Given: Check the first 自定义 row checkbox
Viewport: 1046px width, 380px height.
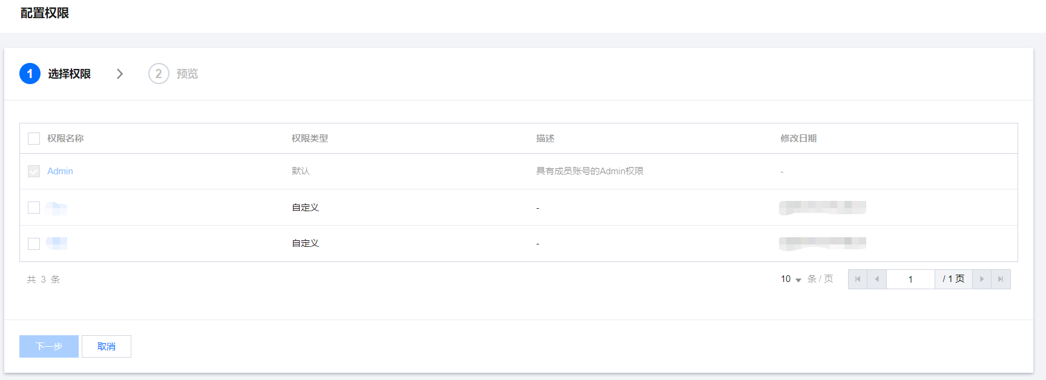Looking at the screenshot, I should [x=34, y=208].
